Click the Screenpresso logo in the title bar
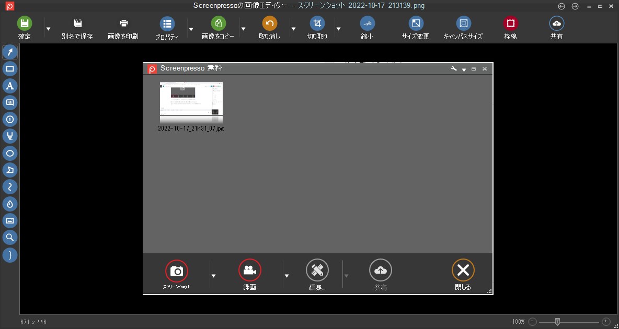Screen dimensions: 619x329 10,6
